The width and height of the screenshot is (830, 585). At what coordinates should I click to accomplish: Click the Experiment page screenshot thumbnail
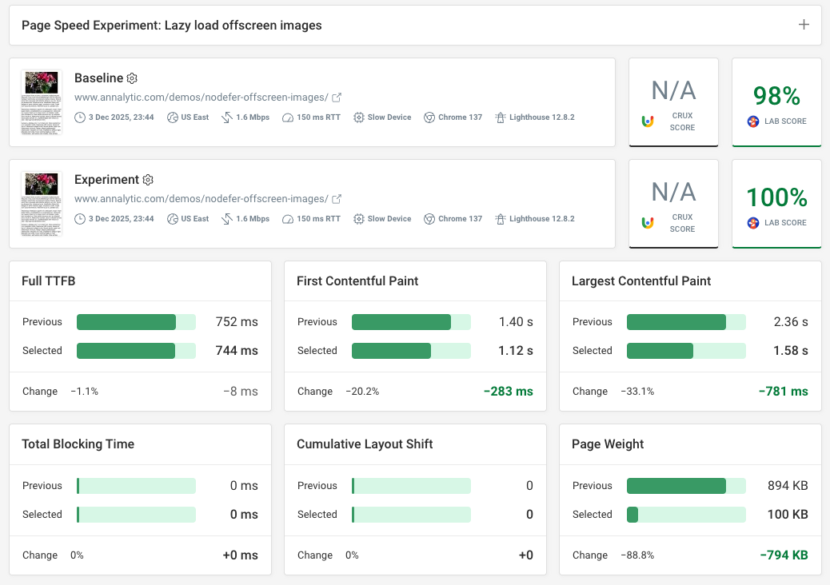(x=42, y=203)
